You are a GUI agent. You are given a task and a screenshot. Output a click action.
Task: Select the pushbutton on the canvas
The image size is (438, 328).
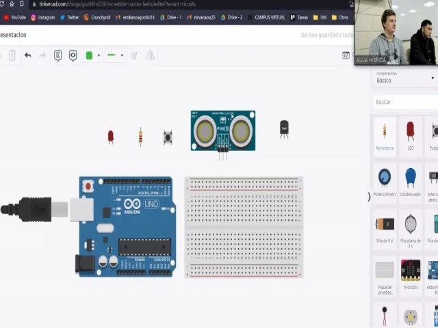coord(168,137)
